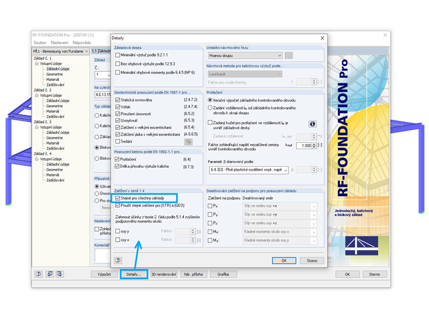Click OK in main RF-FOUNDATION window
429x322 pixels.
click(347, 274)
